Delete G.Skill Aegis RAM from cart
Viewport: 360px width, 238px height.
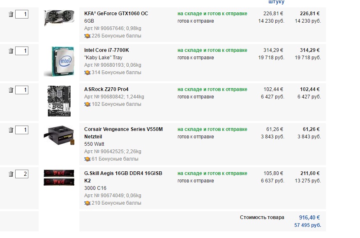click(x=11, y=174)
